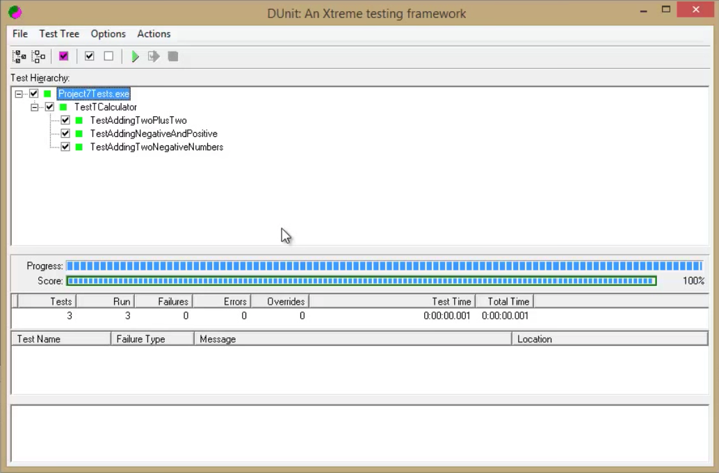
Task: Collapse the Project7Tests.exe tree node
Action: pyautogui.click(x=18, y=94)
